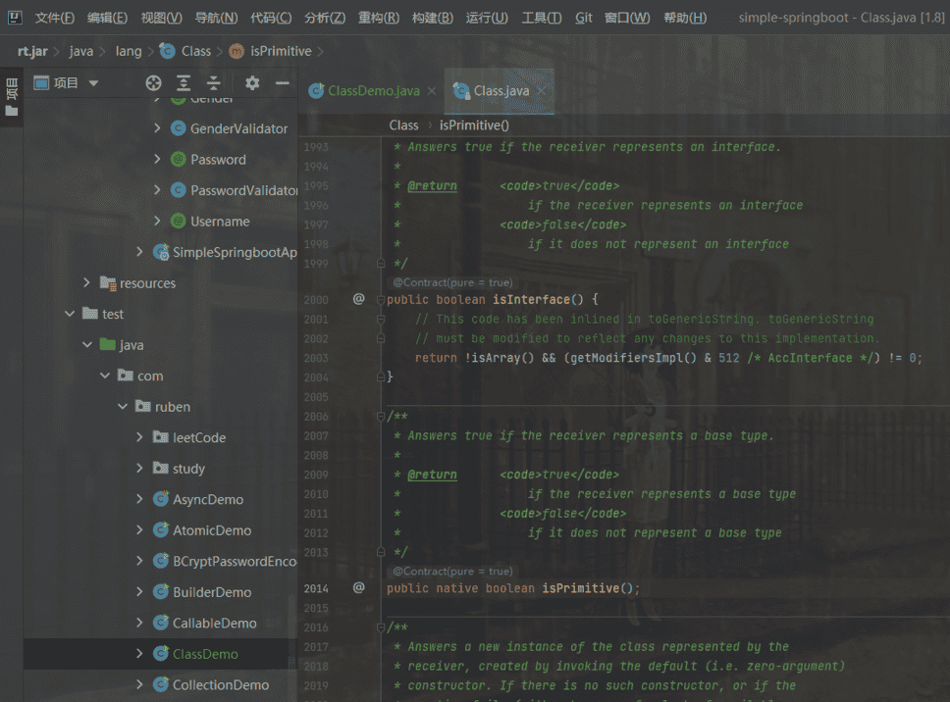Image resolution: width=950 pixels, height=702 pixels.
Task: Select AtomicDemo class in project tree
Action: (x=212, y=530)
